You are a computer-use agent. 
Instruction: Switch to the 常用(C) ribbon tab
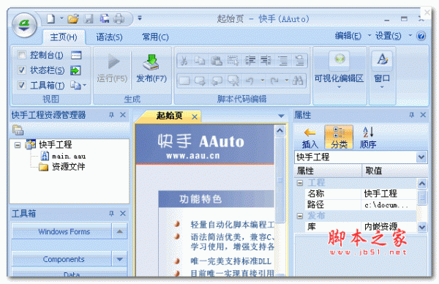coord(155,37)
